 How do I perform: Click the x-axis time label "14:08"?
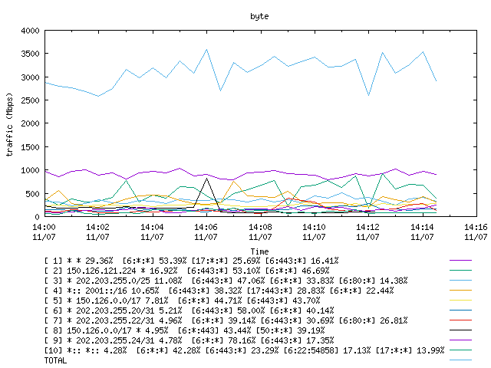[260, 227]
